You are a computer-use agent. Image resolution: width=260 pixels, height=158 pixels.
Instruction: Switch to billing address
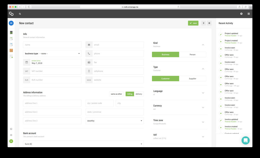(x=130, y=94)
